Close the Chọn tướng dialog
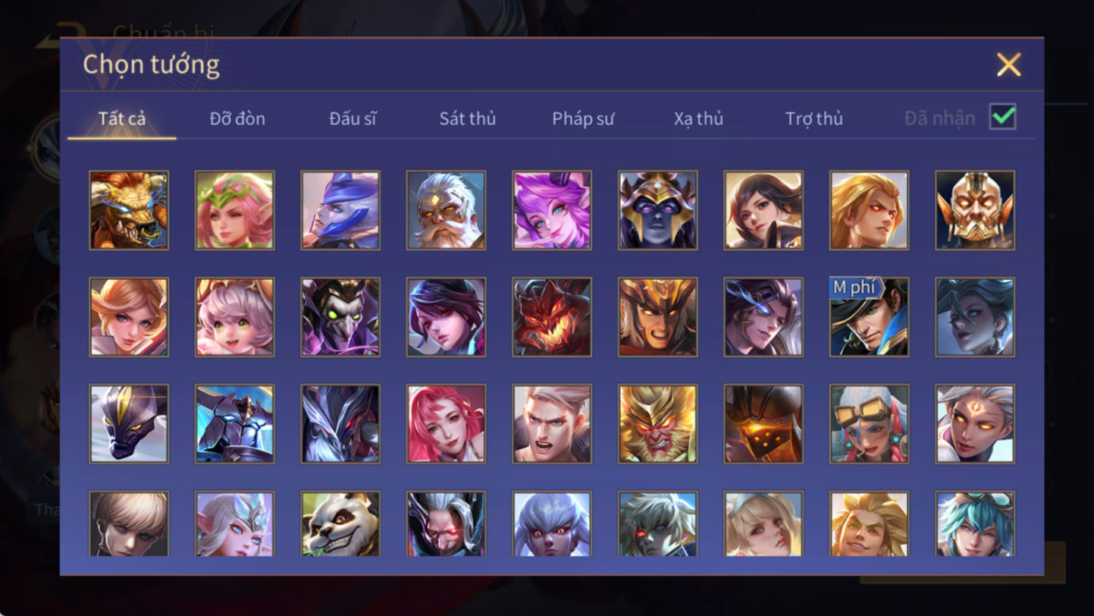Screen dimensions: 1094x616 [1009, 64]
